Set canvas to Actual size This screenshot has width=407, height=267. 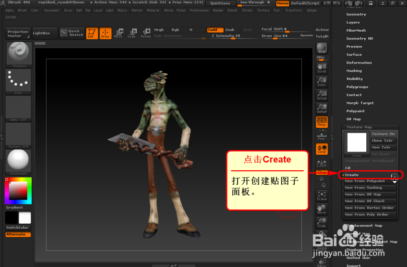pos(322,95)
